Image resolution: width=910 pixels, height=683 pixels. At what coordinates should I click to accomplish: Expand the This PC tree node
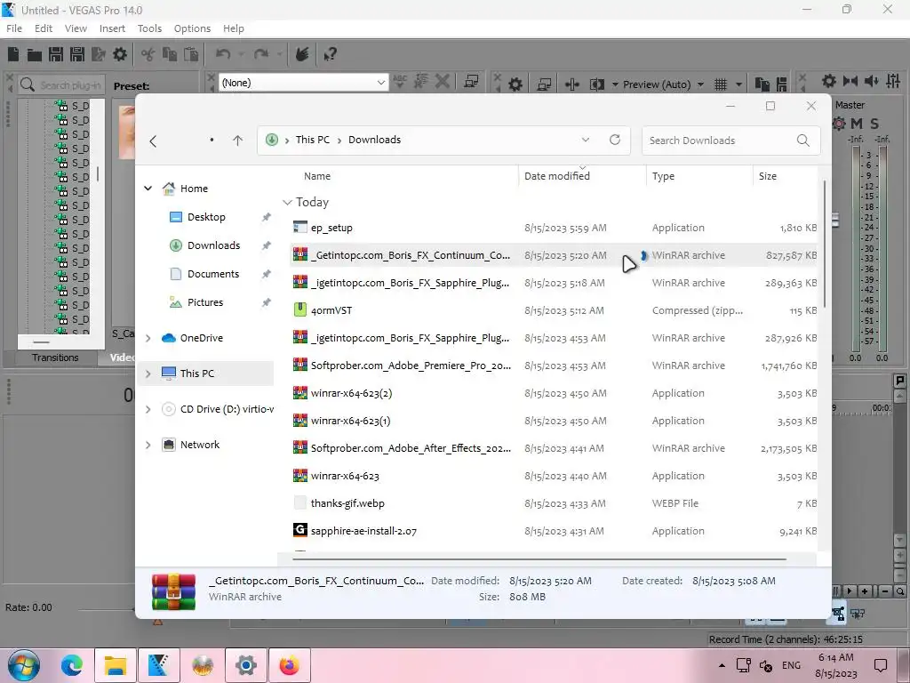148,374
